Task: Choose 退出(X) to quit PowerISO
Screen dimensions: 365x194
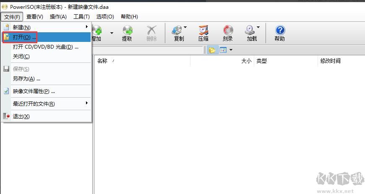Action: [46, 116]
